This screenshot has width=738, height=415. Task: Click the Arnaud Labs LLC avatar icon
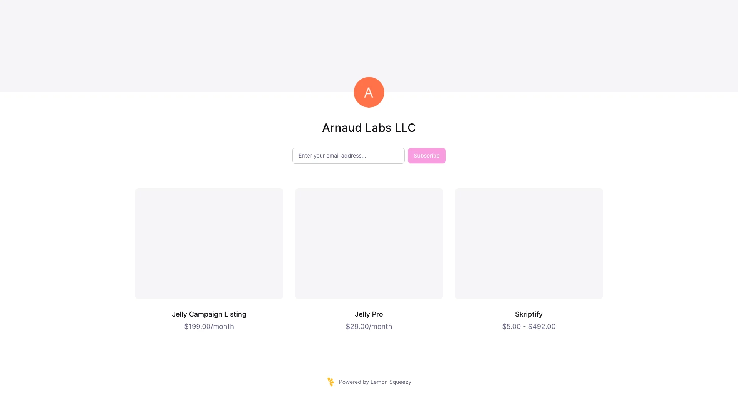(x=369, y=92)
